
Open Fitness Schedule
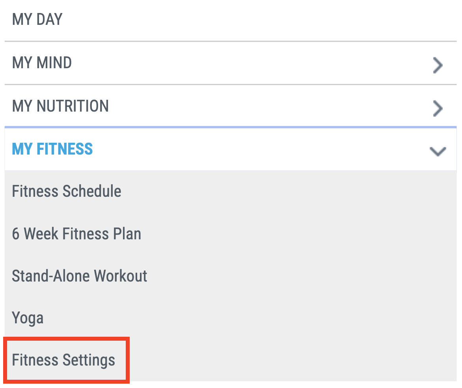coord(67,192)
